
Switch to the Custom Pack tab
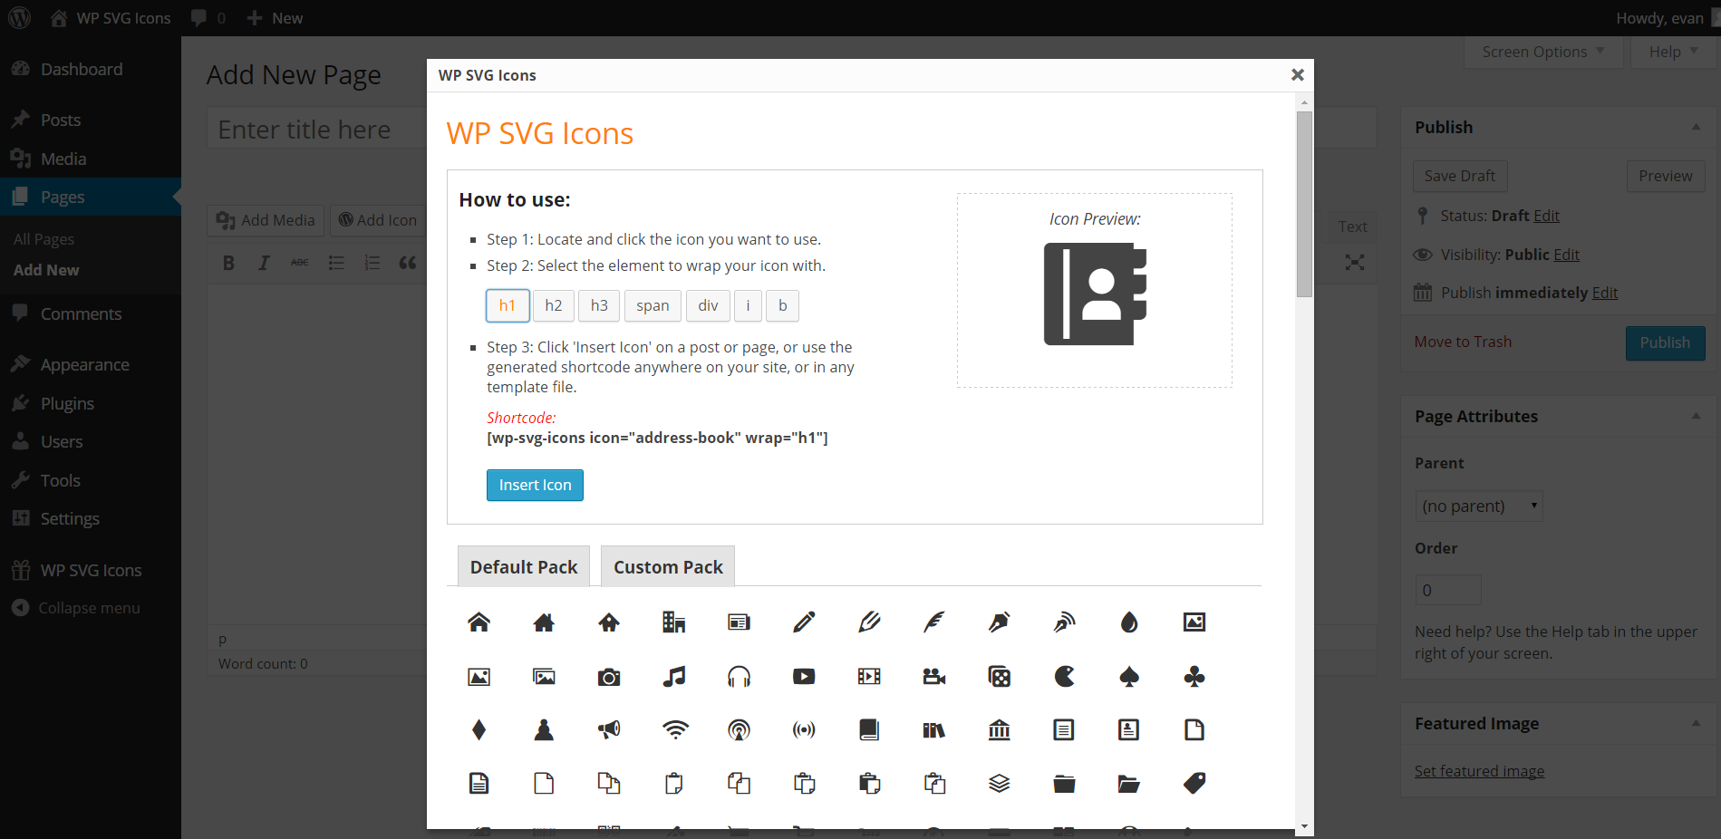[667, 565]
